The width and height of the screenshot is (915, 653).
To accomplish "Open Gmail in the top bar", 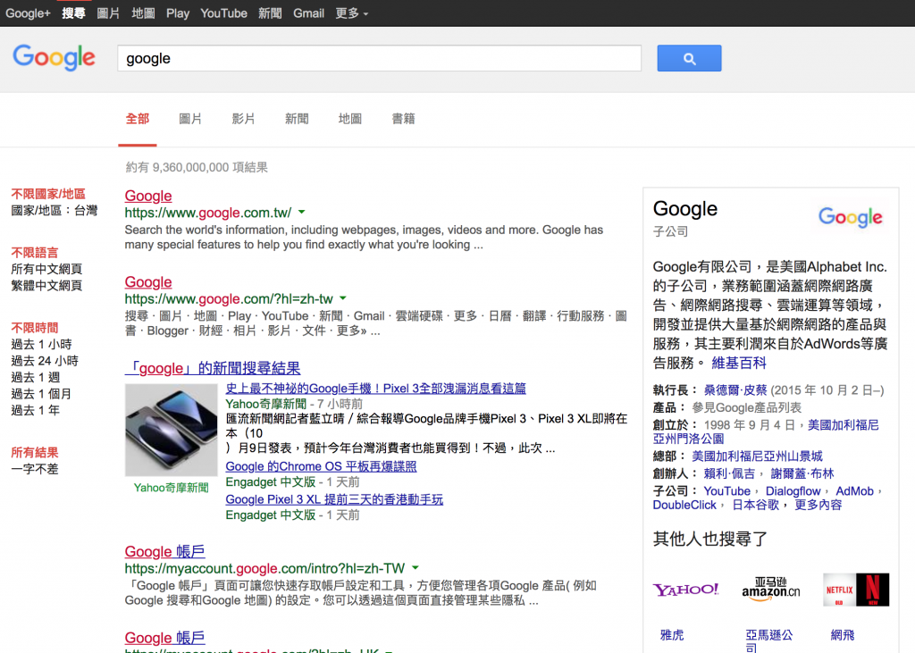I will [308, 13].
